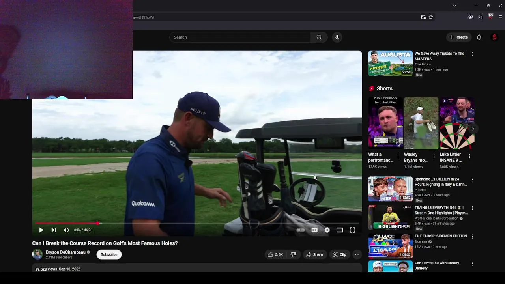Open options for 'Can I Break 60' video
The image size is (505, 284).
pyautogui.click(x=472, y=264)
